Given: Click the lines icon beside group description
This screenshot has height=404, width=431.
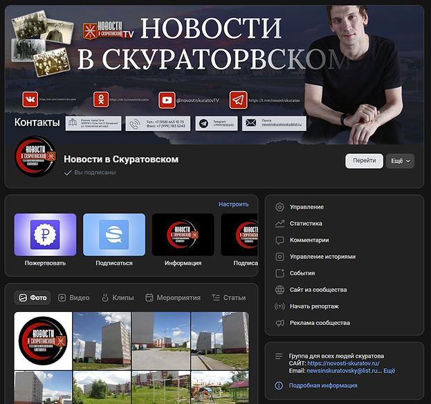Looking at the screenshot, I should 279,356.
